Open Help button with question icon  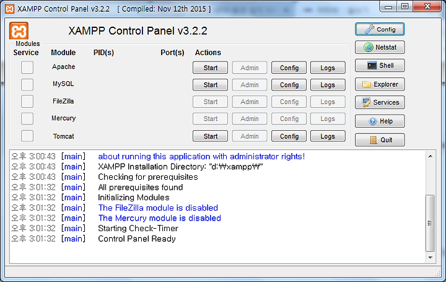[380, 121]
